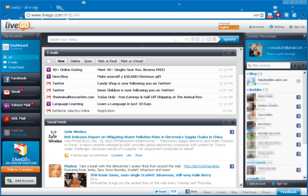Open the Facebook account in sidebar
Viewport: 308px width, 196px height.
18,78
